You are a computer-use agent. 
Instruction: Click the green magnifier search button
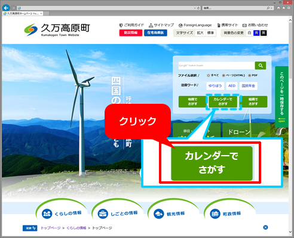click(x=261, y=66)
